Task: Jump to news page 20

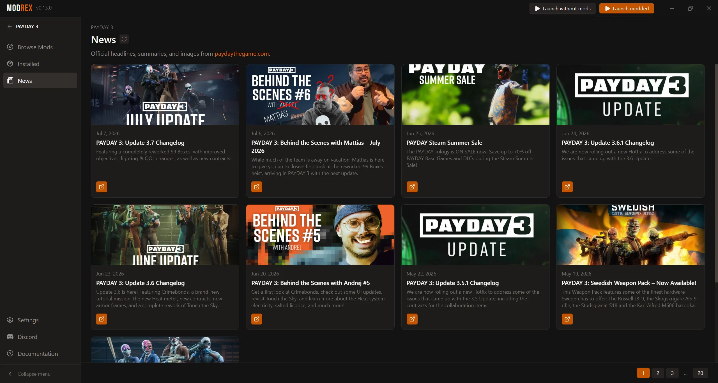Action: point(700,373)
